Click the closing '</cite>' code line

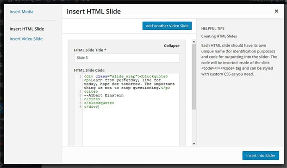coord(92,99)
